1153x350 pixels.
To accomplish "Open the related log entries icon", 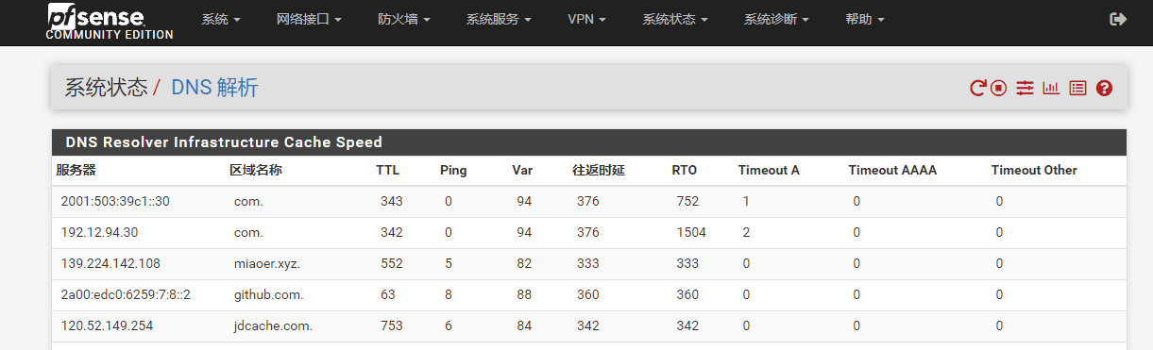I will [1077, 88].
